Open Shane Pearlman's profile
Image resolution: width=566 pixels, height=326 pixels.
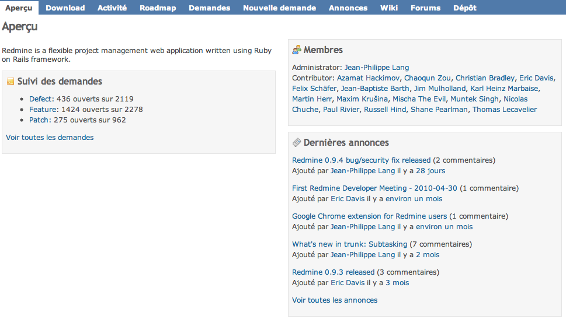(x=439, y=109)
